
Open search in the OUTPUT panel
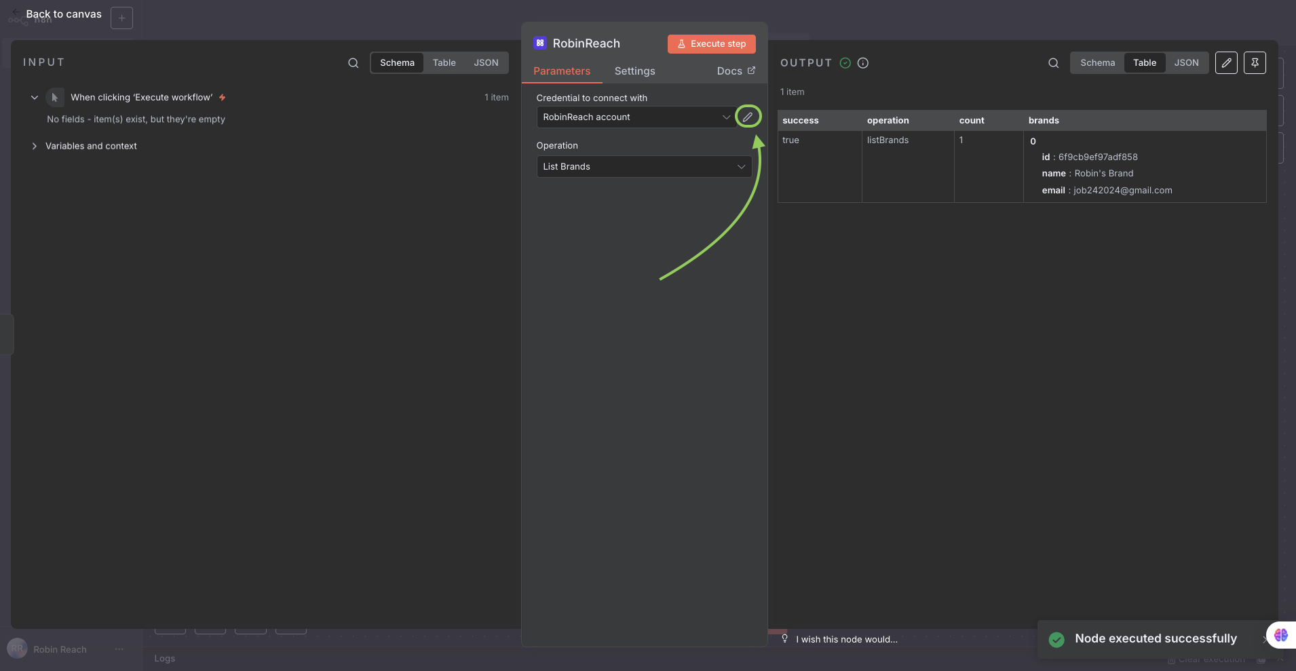(x=1054, y=63)
